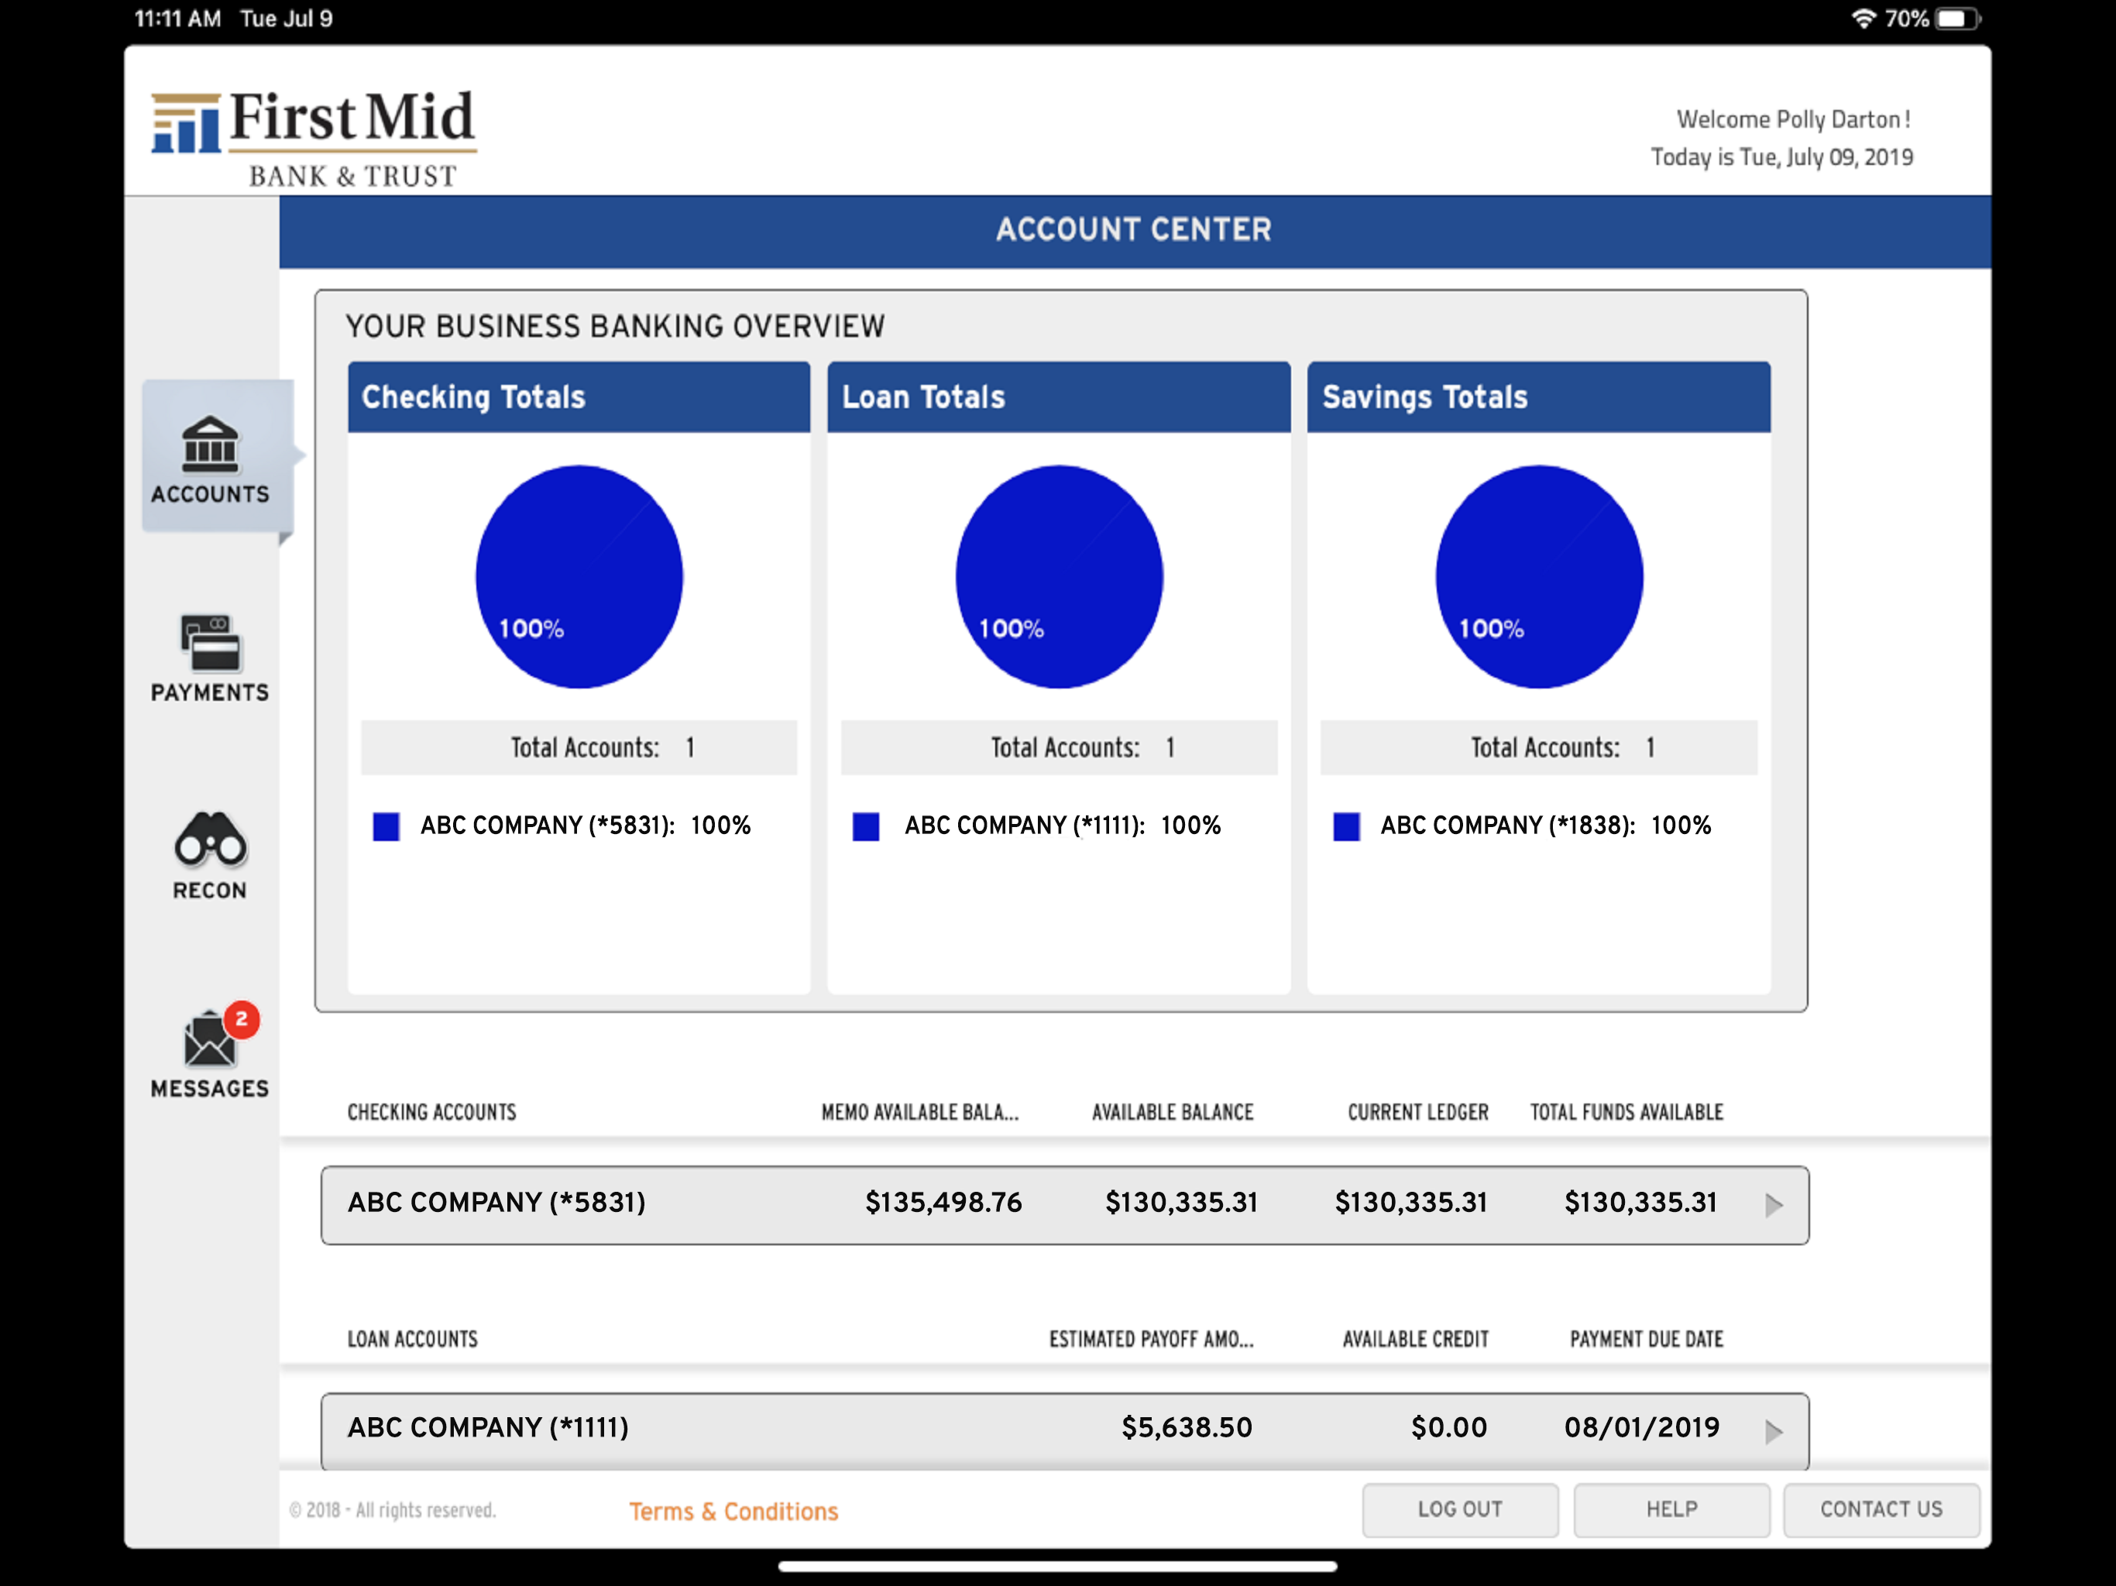
Task: Select the Checking Totals header
Action: [x=579, y=397]
